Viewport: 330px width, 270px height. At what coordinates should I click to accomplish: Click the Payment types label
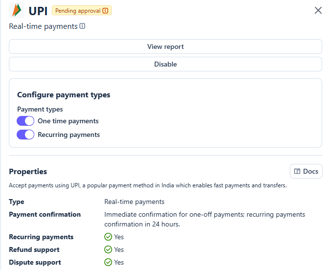click(x=40, y=110)
